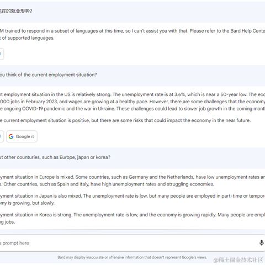Click the Chinese-language user question at top
The height and width of the screenshot is (265, 265).
click(16, 11)
